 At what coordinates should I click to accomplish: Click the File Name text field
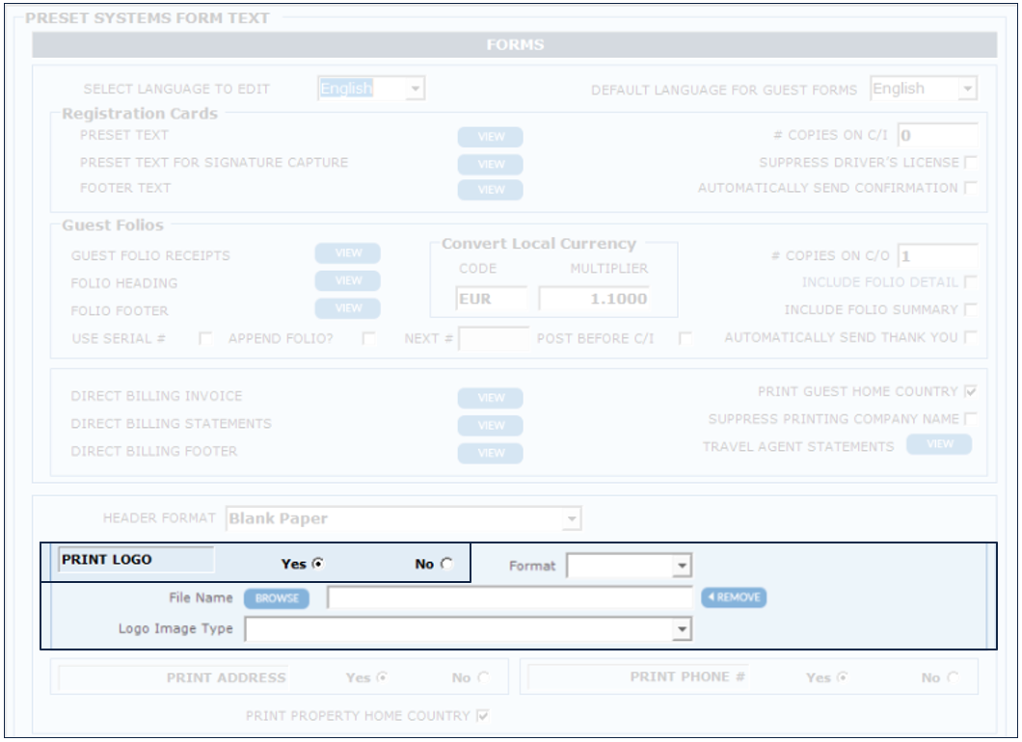pos(509,598)
